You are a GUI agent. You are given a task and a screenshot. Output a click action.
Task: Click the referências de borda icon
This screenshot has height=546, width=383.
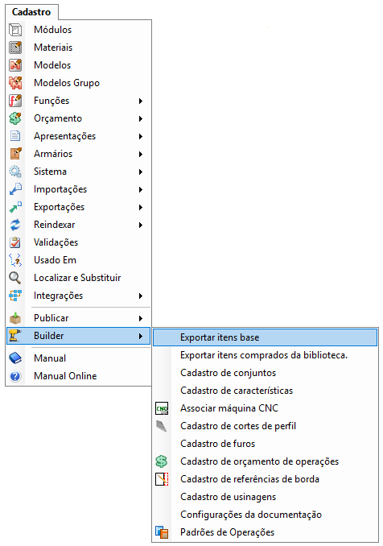coord(162,479)
